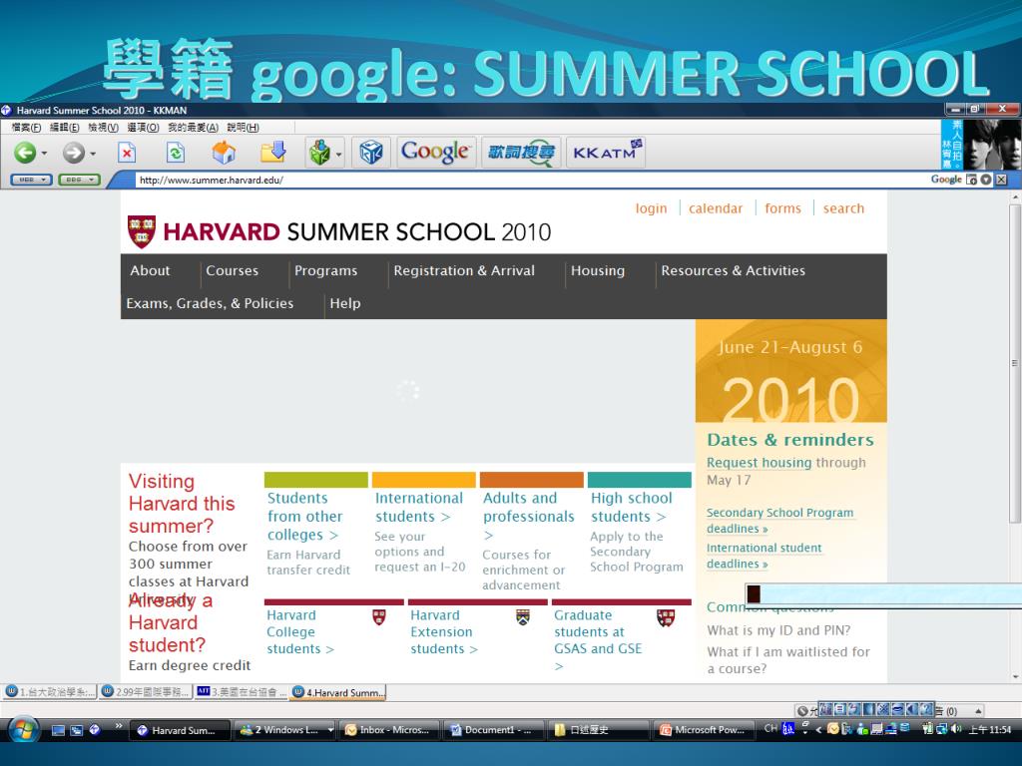Open the 說明(H) menu

point(244,127)
